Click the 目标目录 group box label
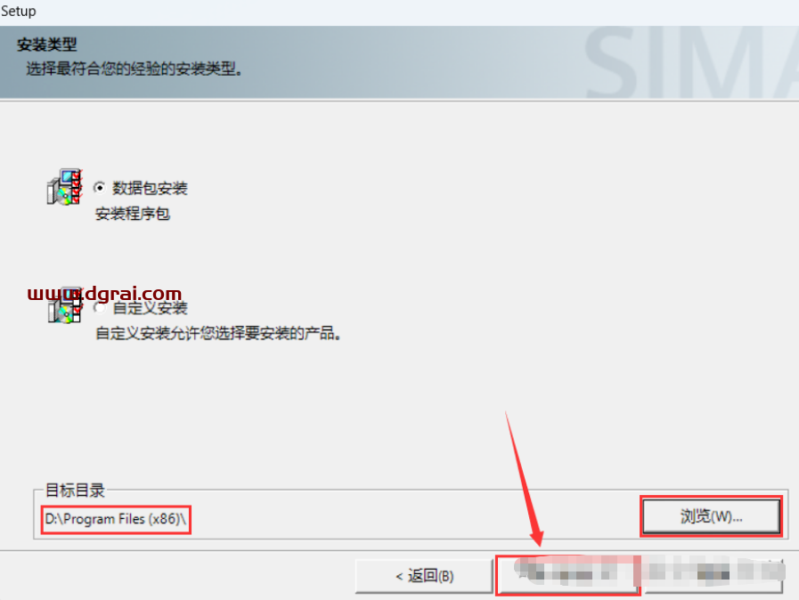This screenshot has height=600, width=799. click(75, 490)
